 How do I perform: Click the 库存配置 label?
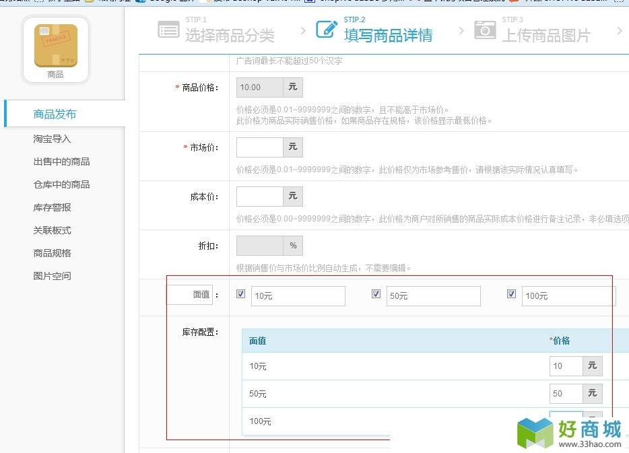click(x=200, y=332)
